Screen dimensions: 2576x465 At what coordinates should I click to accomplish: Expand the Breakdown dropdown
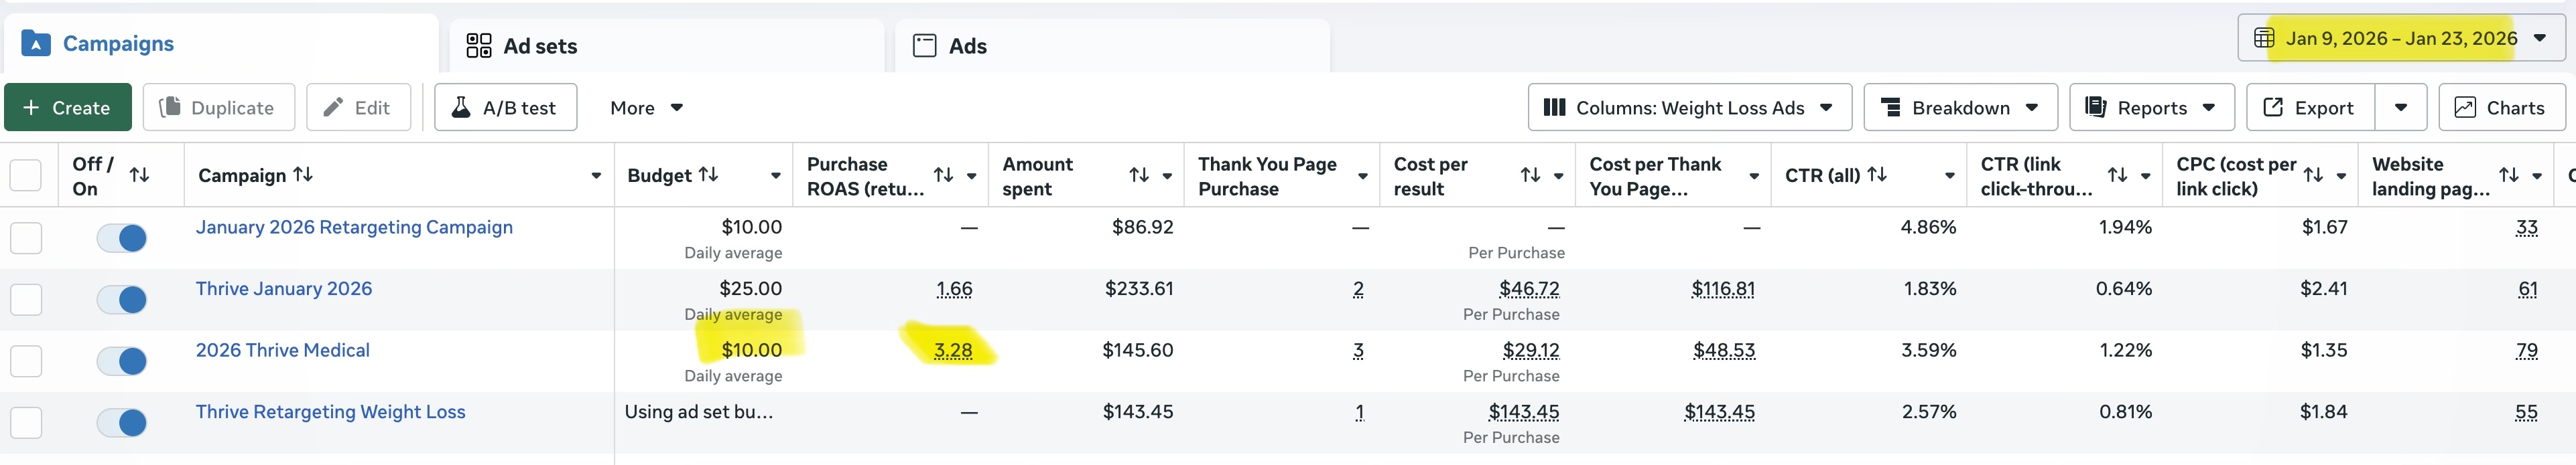(x=1960, y=108)
